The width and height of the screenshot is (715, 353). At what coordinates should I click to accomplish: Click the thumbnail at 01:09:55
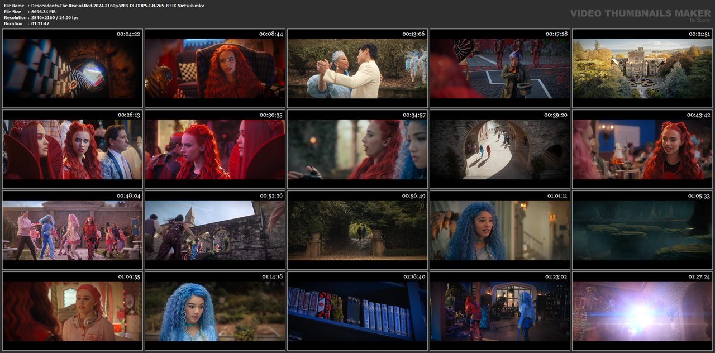[73, 311]
